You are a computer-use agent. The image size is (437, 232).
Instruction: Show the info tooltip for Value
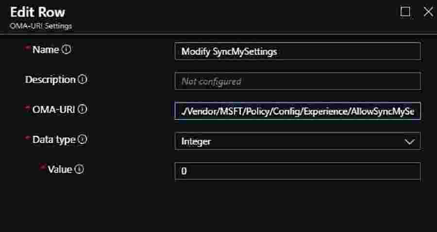(x=79, y=170)
